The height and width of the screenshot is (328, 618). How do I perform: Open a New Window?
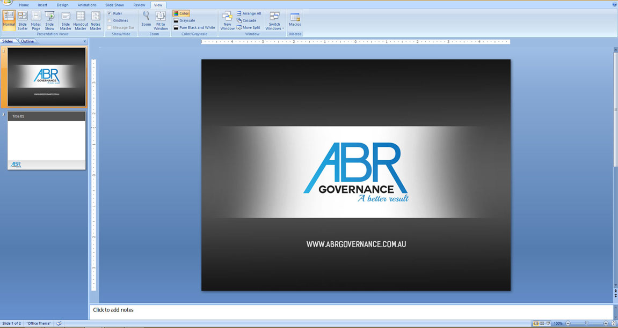click(228, 20)
